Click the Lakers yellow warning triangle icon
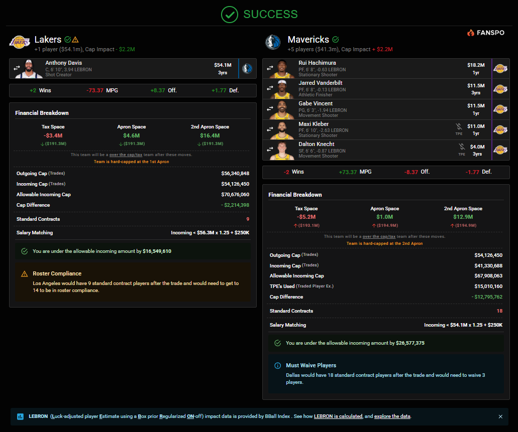This screenshot has height=432, width=518. [75, 40]
